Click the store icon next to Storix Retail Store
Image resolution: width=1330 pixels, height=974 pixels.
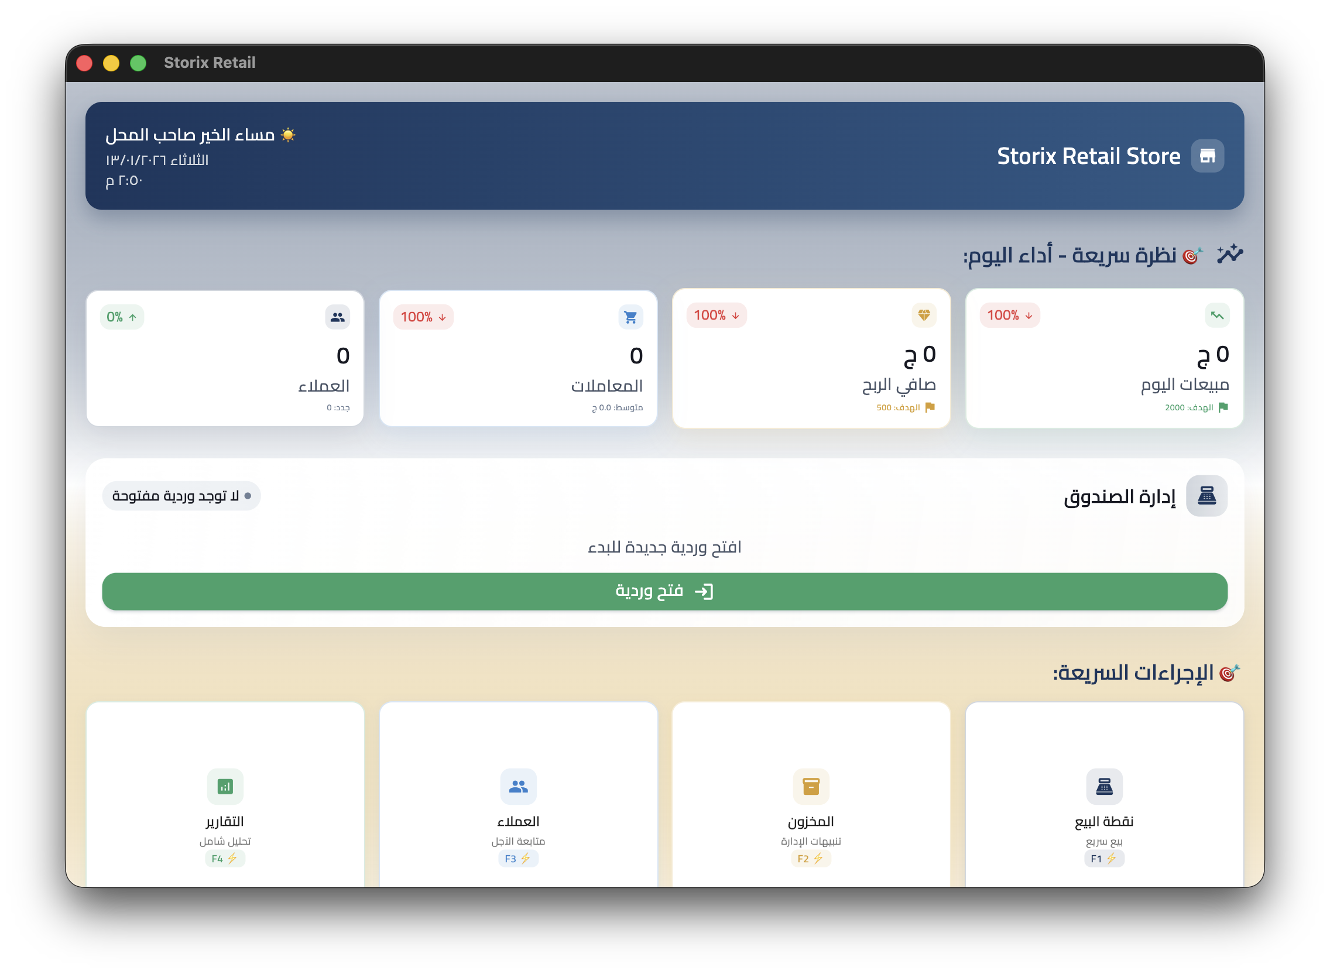tap(1207, 156)
